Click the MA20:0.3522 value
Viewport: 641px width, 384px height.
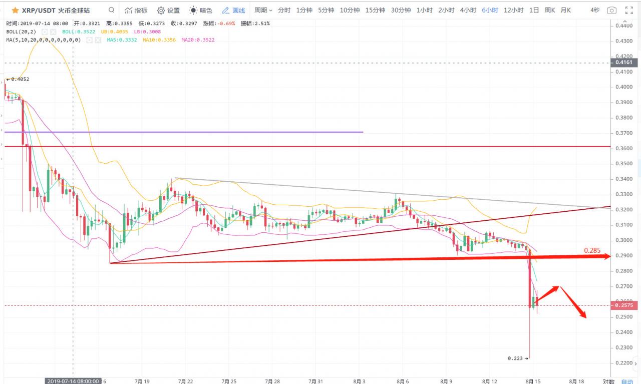click(198, 39)
